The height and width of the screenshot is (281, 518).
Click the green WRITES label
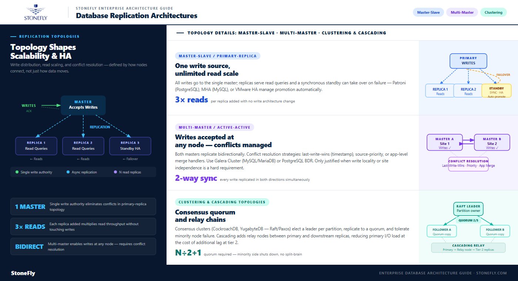pyautogui.click(x=29, y=106)
